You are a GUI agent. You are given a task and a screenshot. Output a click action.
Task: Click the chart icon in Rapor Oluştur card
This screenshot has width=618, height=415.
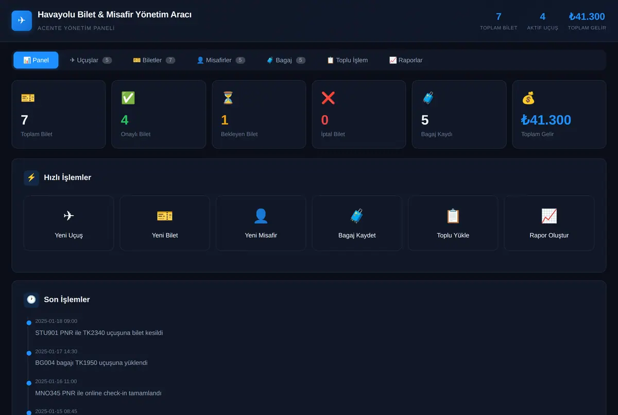pos(549,216)
